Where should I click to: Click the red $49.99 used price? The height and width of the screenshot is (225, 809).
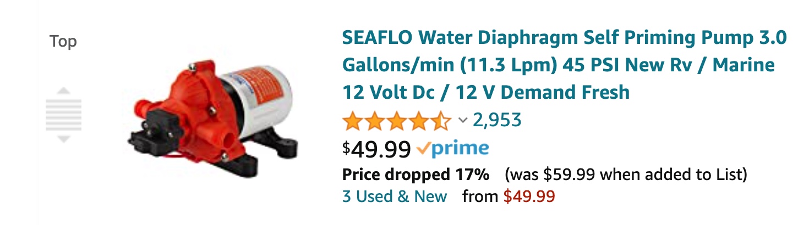pos(529,196)
